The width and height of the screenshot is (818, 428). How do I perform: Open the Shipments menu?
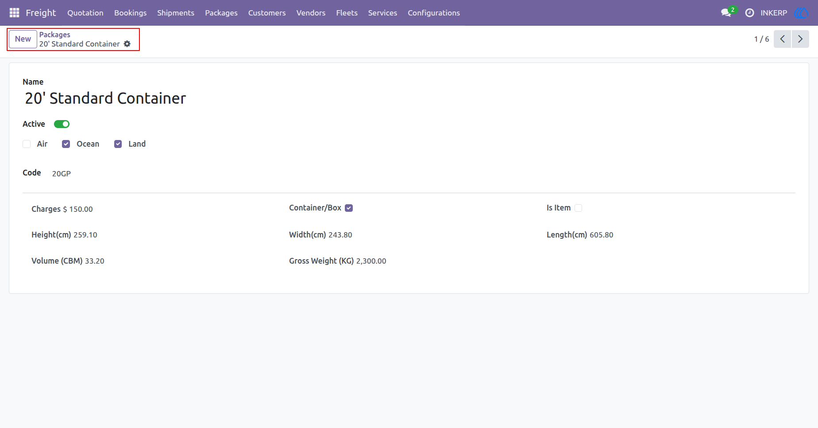pos(176,13)
